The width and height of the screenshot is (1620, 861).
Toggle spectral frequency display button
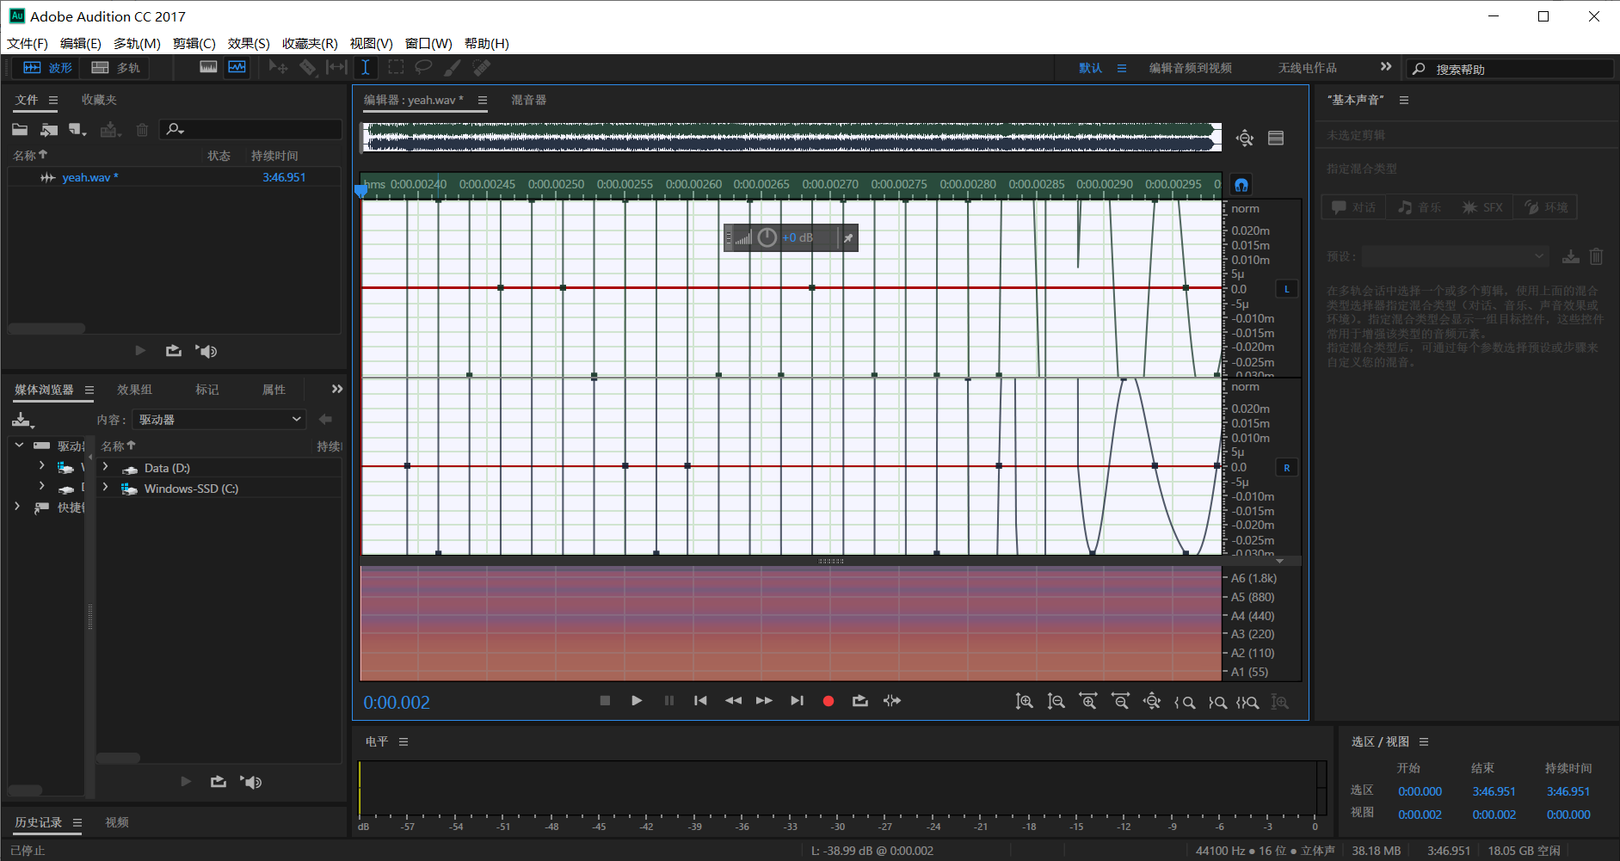pyautogui.click(x=208, y=67)
